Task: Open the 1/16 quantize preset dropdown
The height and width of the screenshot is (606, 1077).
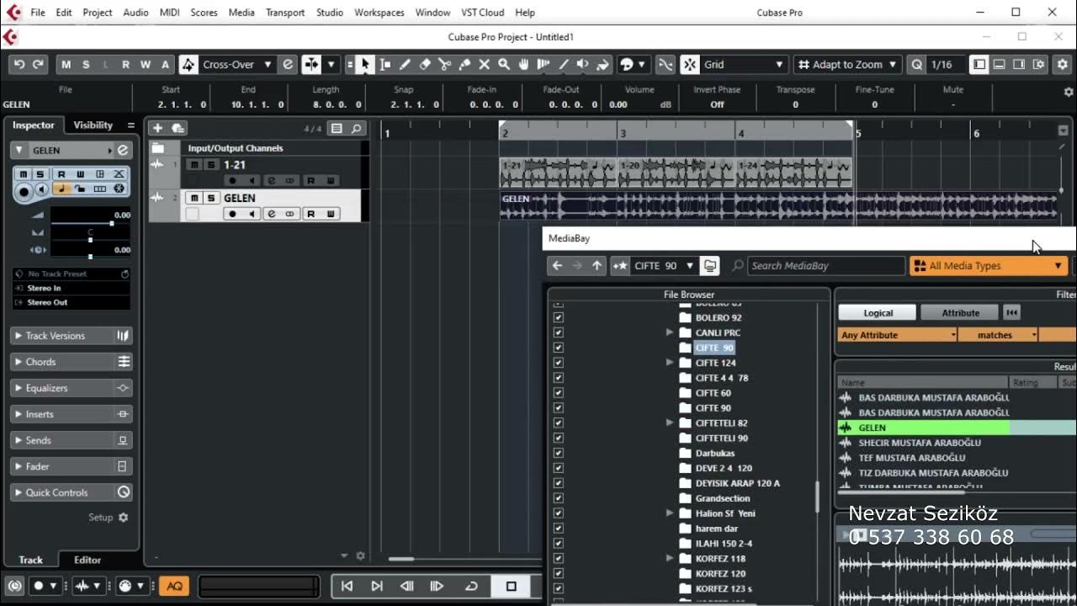Action: [945, 64]
